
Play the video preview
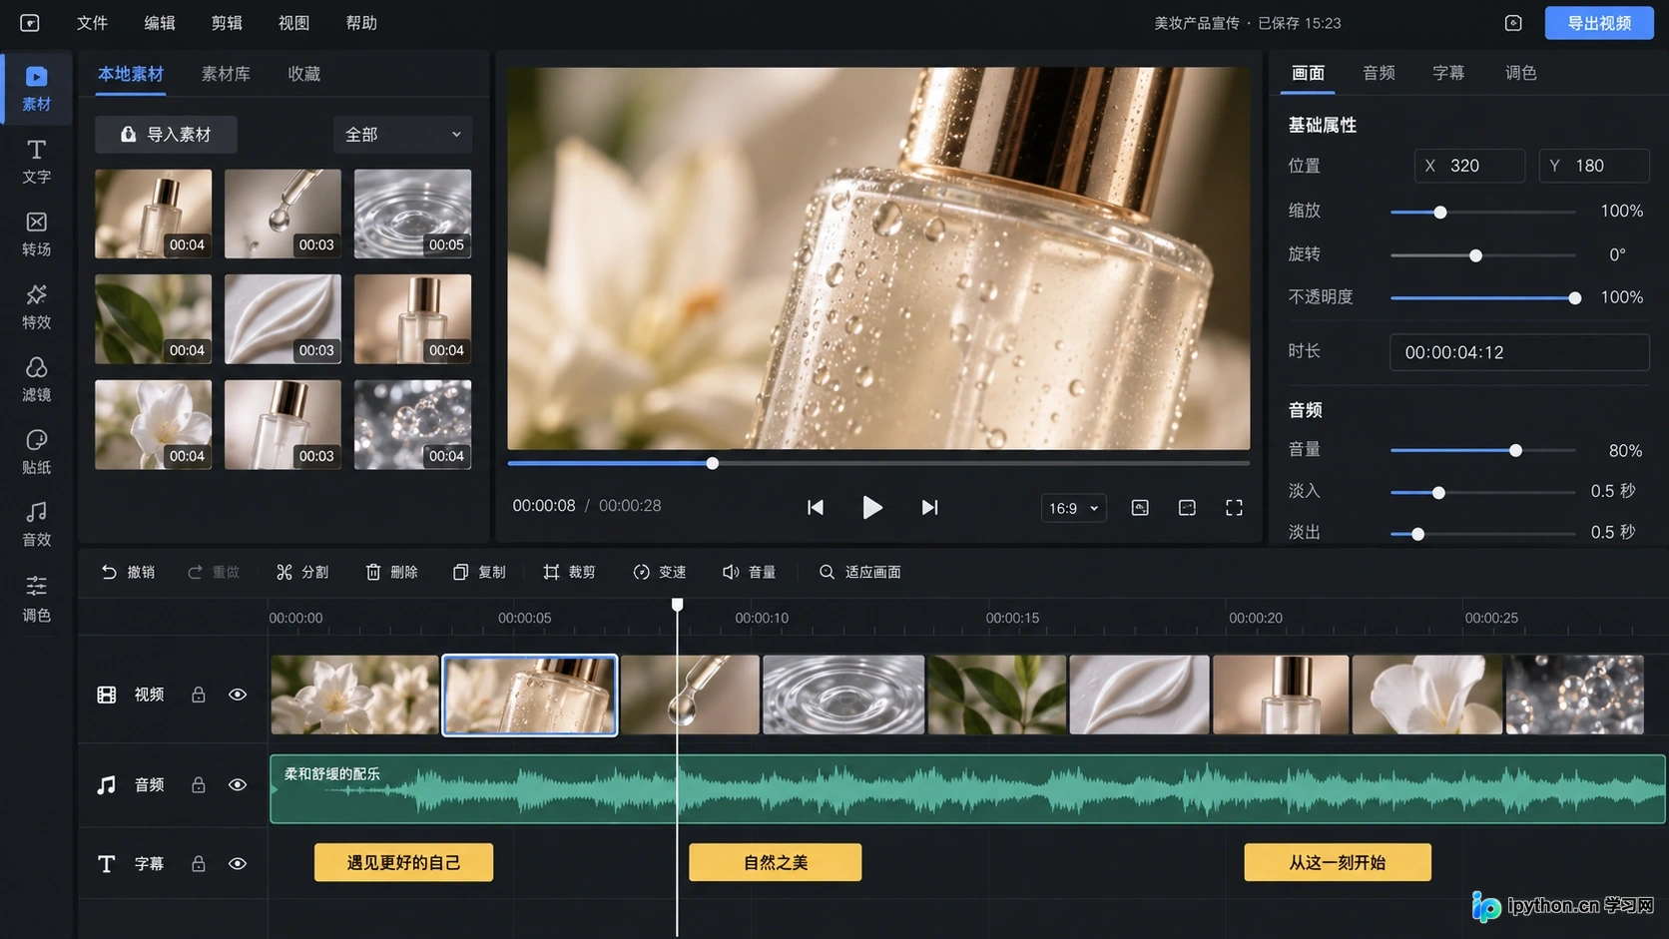[871, 507]
